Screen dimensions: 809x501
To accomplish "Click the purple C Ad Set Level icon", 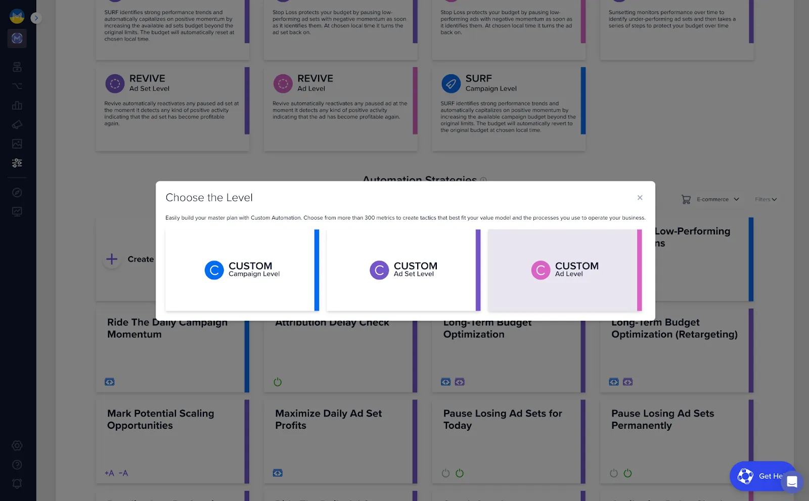I will tap(379, 270).
